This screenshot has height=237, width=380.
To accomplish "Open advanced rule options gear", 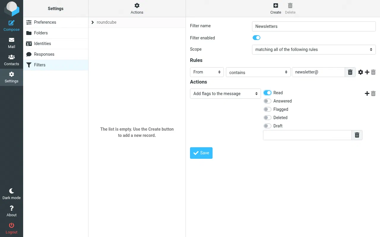I will pos(361,72).
